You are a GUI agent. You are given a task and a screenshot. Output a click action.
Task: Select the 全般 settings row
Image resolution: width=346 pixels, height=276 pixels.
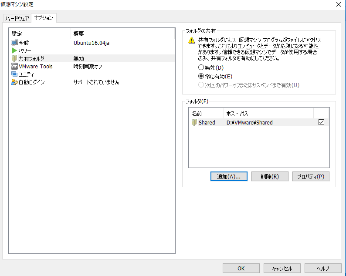point(93,43)
